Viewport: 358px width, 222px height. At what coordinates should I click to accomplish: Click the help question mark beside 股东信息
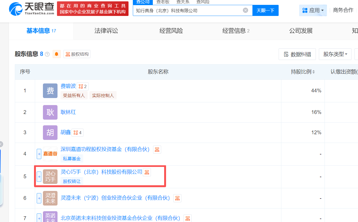point(47,54)
